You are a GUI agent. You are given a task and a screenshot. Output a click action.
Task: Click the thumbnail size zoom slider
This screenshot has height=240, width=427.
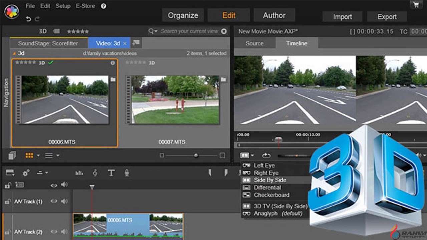click(196, 155)
